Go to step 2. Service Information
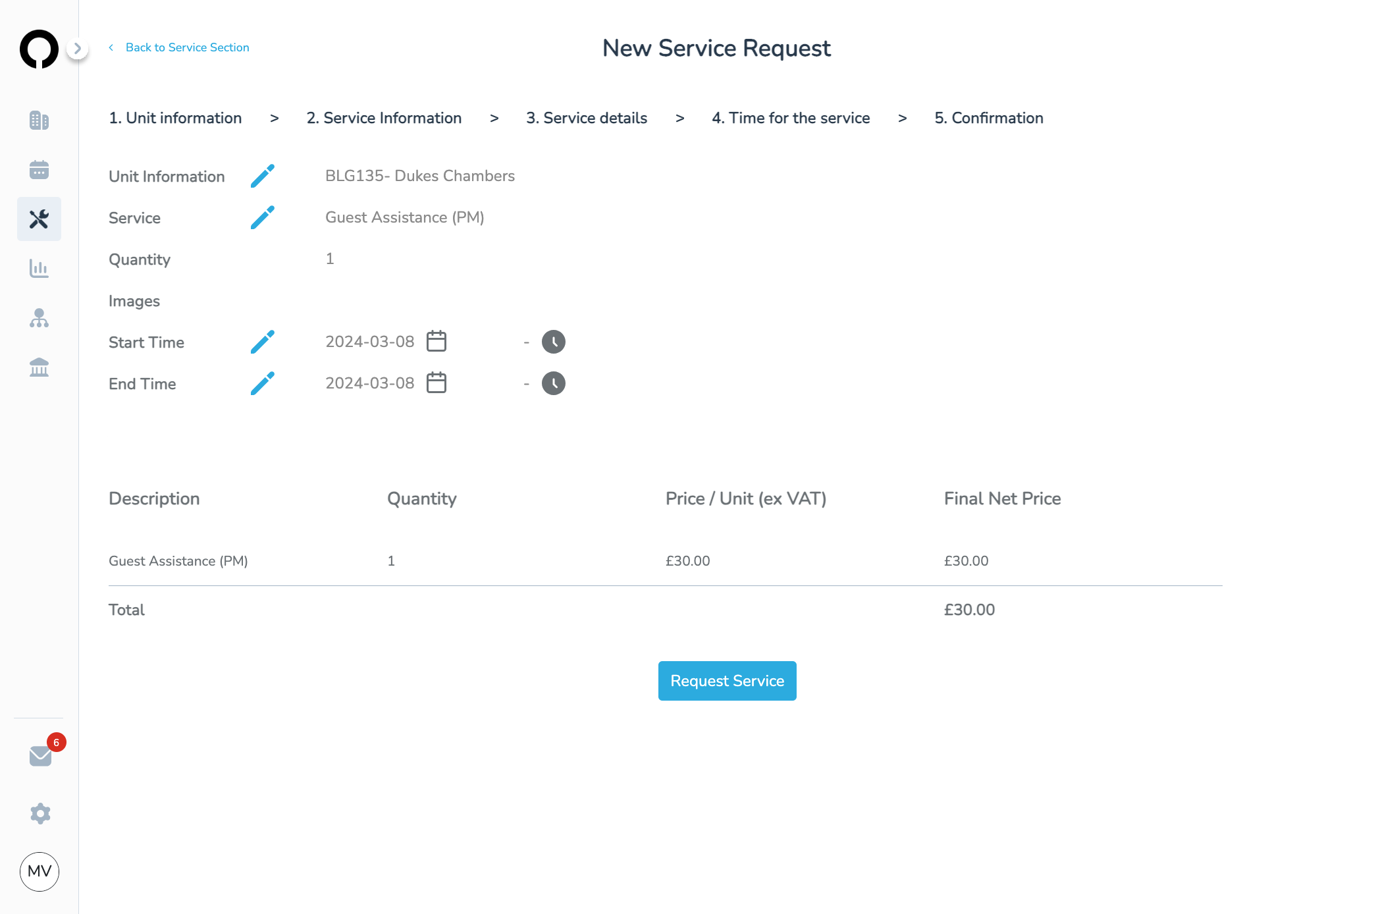1376x914 pixels. (x=384, y=118)
